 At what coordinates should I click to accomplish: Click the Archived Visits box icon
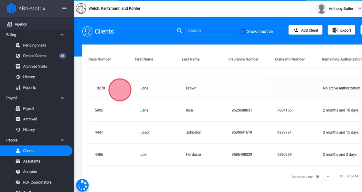[18, 67]
